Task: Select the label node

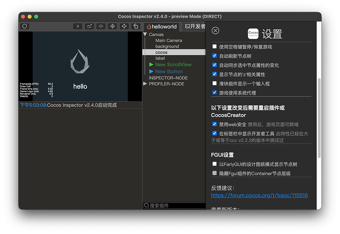Action: (x=160, y=58)
